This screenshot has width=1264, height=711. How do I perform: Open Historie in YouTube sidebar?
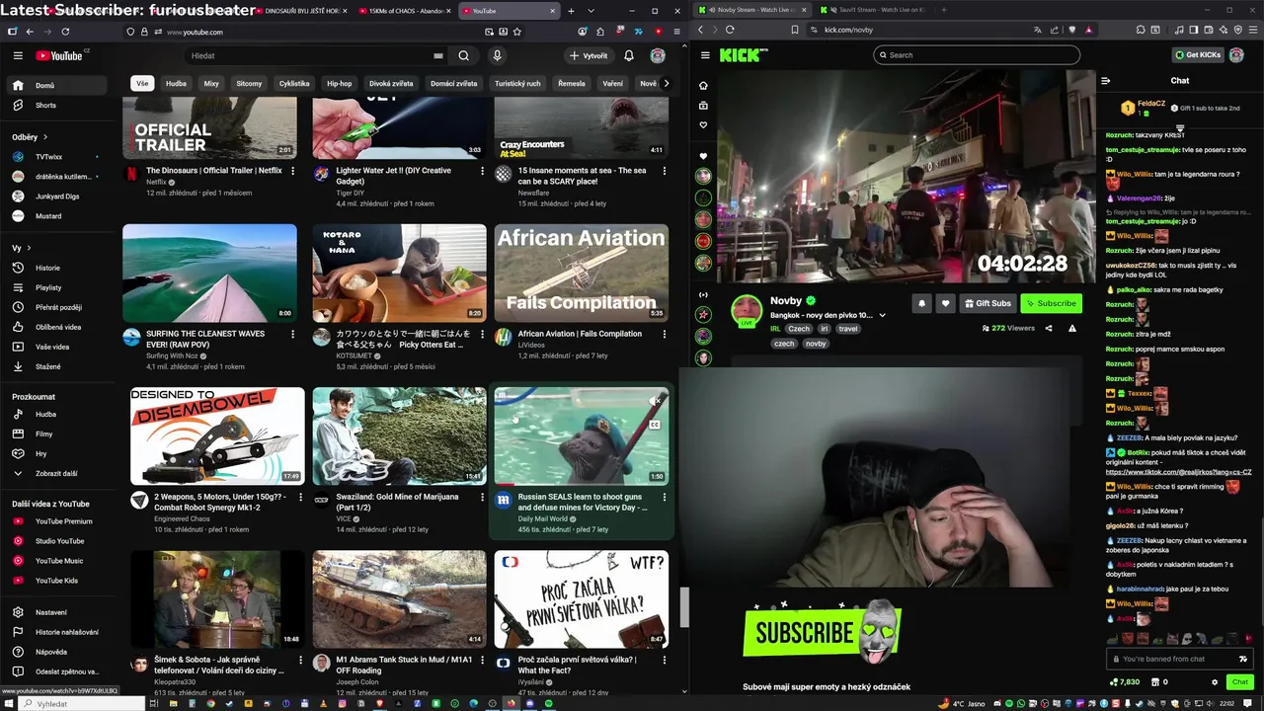point(47,268)
